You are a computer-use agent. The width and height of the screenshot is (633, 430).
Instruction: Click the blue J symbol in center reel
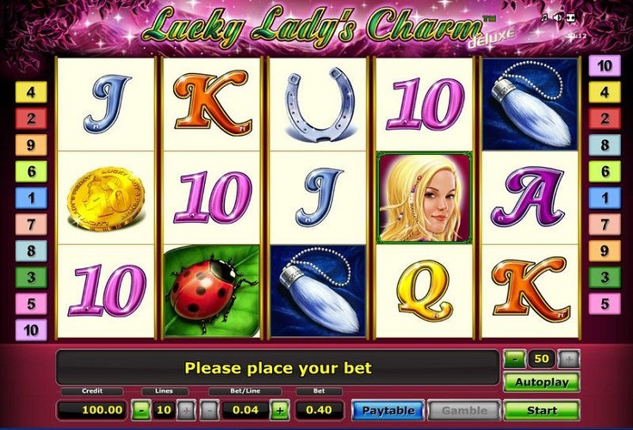319,198
